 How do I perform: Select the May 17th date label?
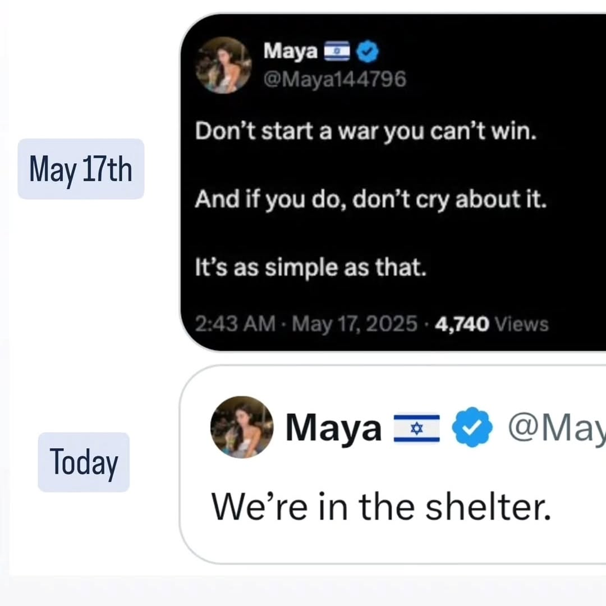81,169
